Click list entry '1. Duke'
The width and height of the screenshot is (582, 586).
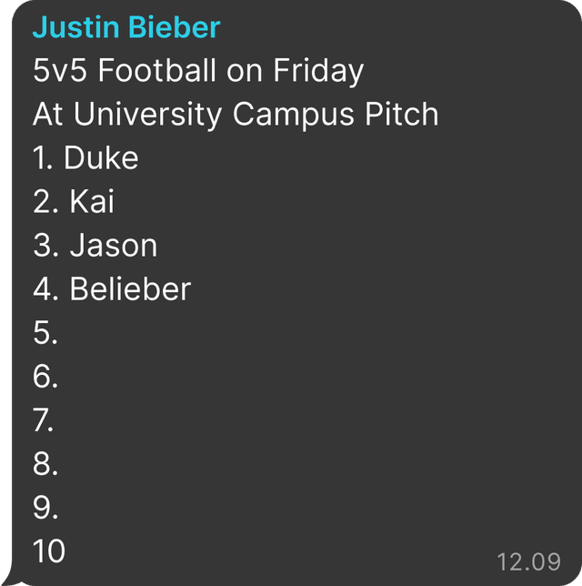tap(85, 158)
